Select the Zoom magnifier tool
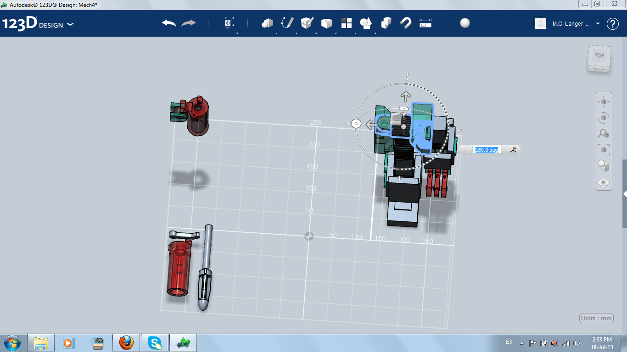This screenshot has width=627, height=352. (x=604, y=133)
